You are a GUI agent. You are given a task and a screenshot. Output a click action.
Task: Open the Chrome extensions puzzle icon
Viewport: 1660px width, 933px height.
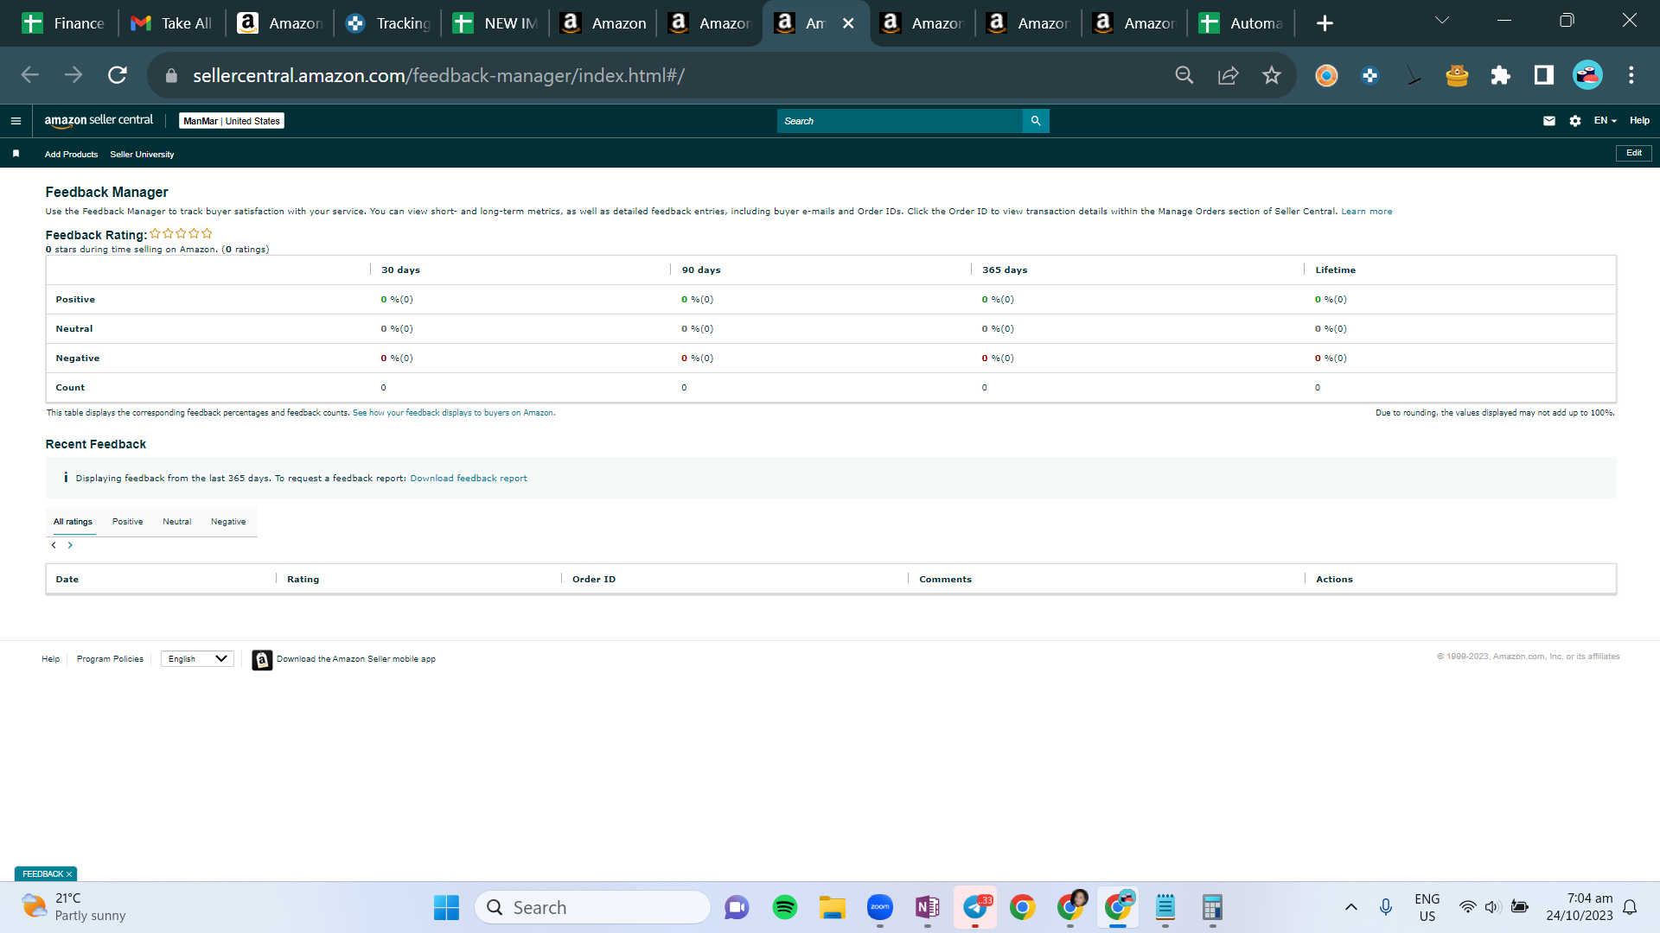[1500, 75]
